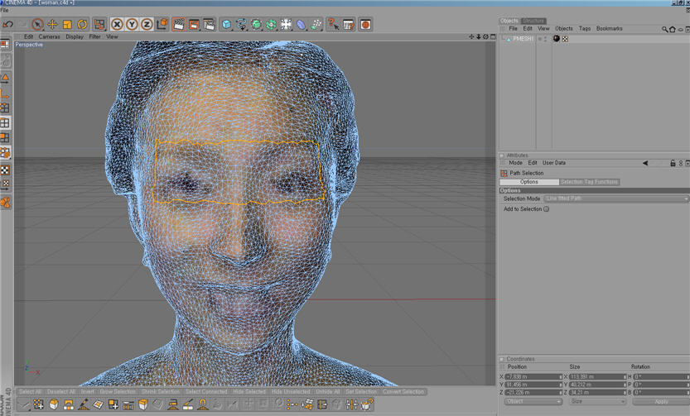The height and width of the screenshot is (416, 690).
Task: Open User Data menu in Attributes
Action: pyautogui.click(x=554, y=163)
